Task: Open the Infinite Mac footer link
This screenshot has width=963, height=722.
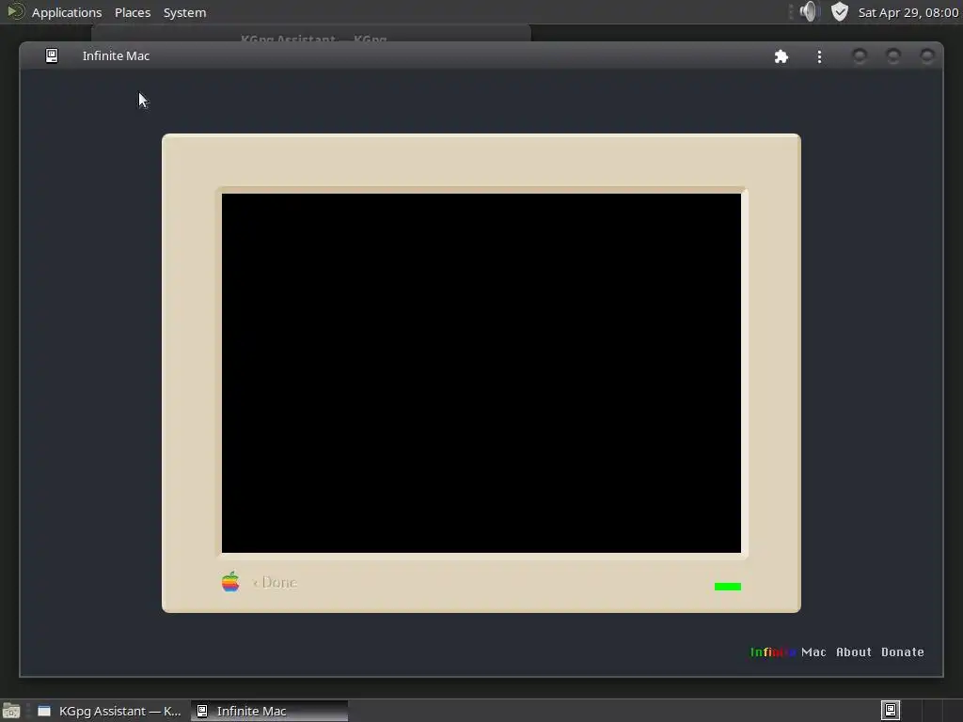Action: point(788,652)
